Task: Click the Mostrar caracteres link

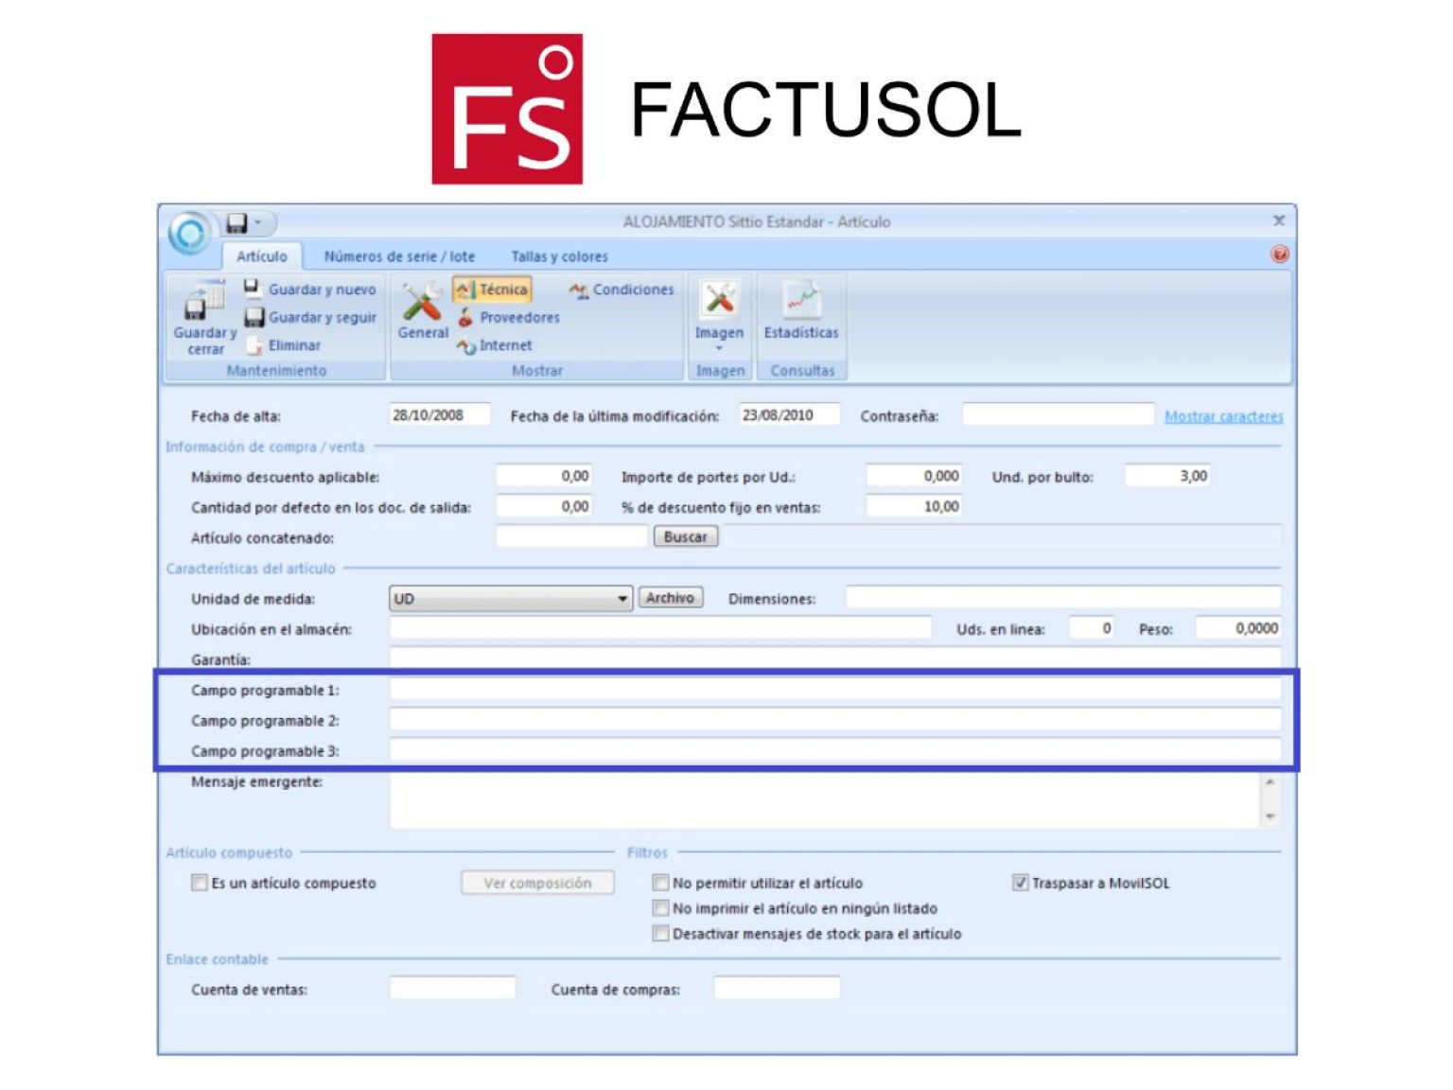Action: tap(1223, 416)
